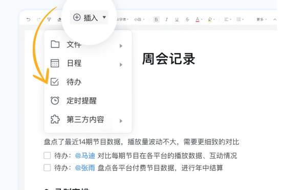The image size is (284, 190).
Task: Click the folder icon beside 文件
Action: pyautogui.click(x=55, y=44)
